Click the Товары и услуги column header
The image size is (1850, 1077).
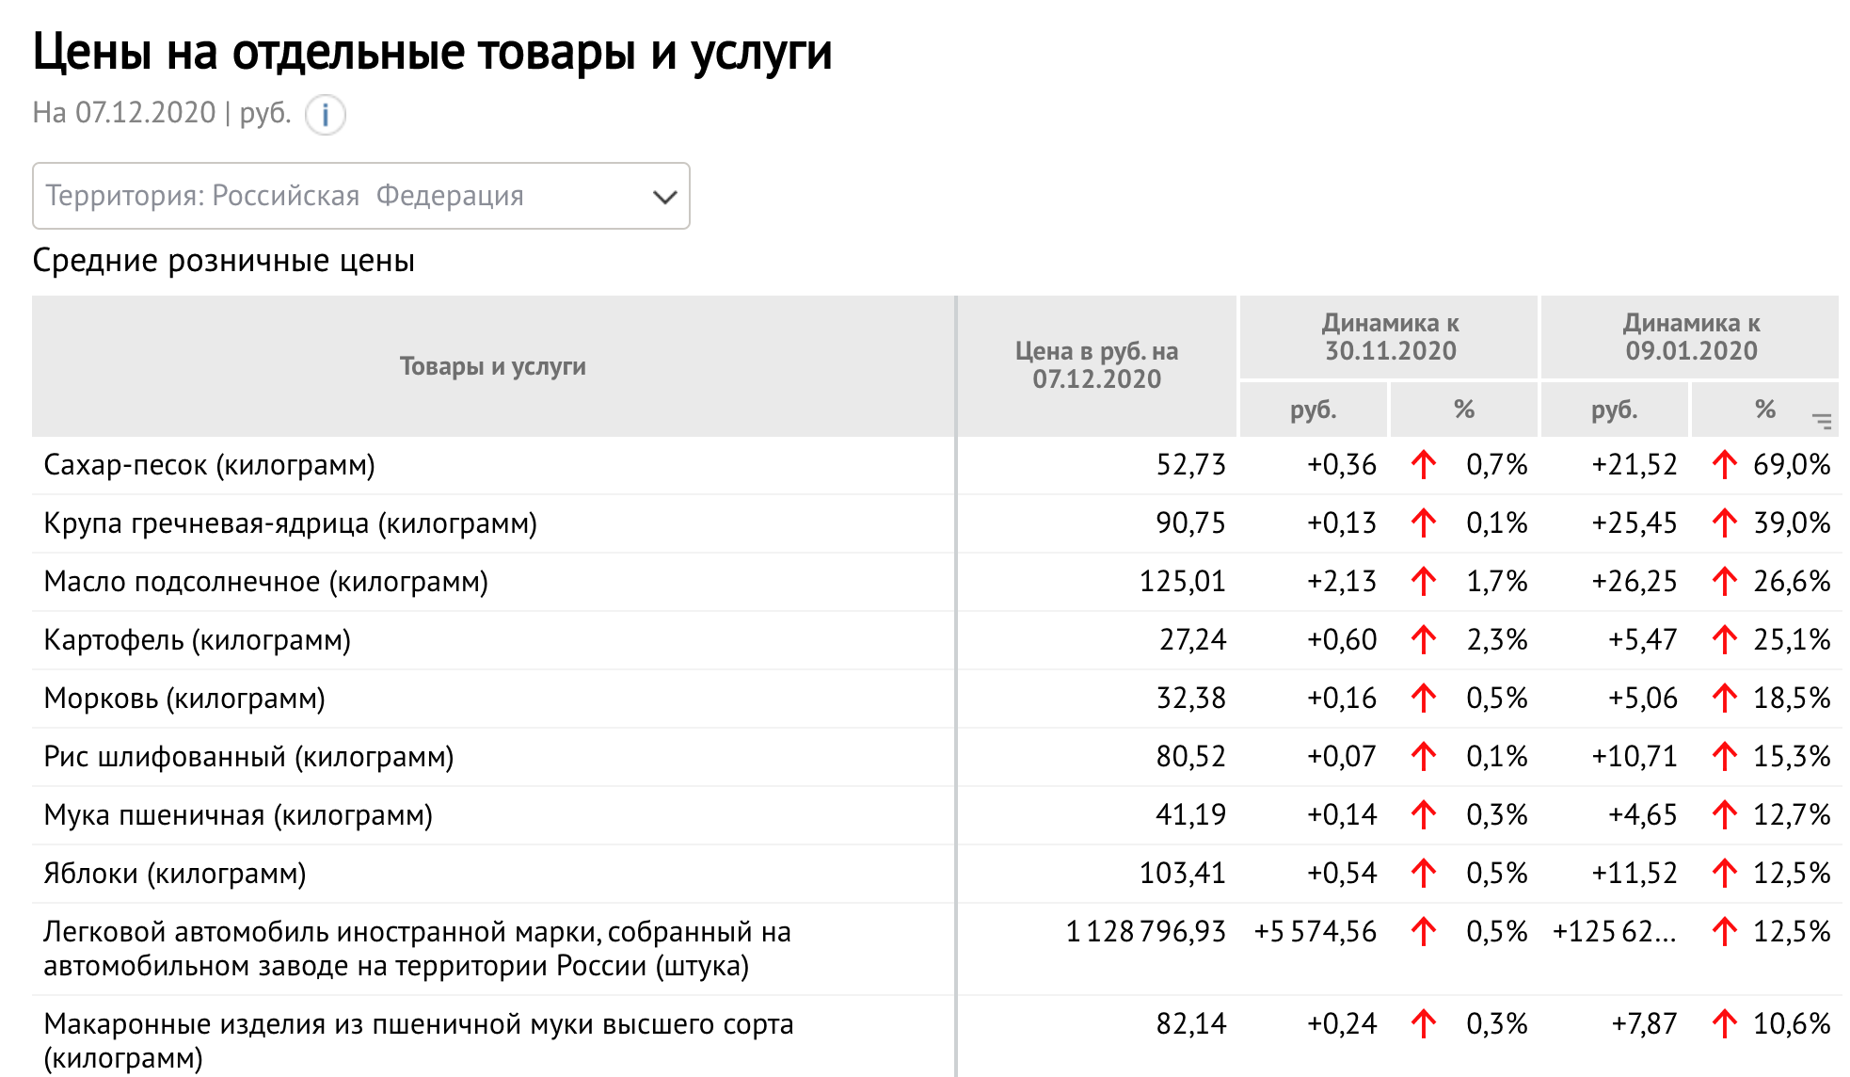pyautogui.click(x=492, y=366)
